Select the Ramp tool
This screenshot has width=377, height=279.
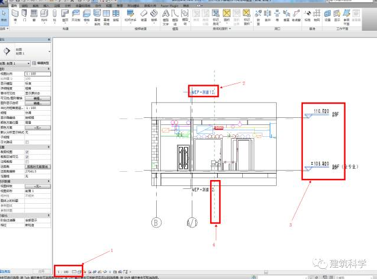(144, 15)
